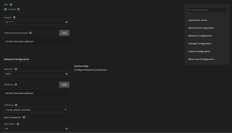Viewport: 232px width, 133px height.
Task: Show help for Nginx Configuration
Action: click(24, 117)
